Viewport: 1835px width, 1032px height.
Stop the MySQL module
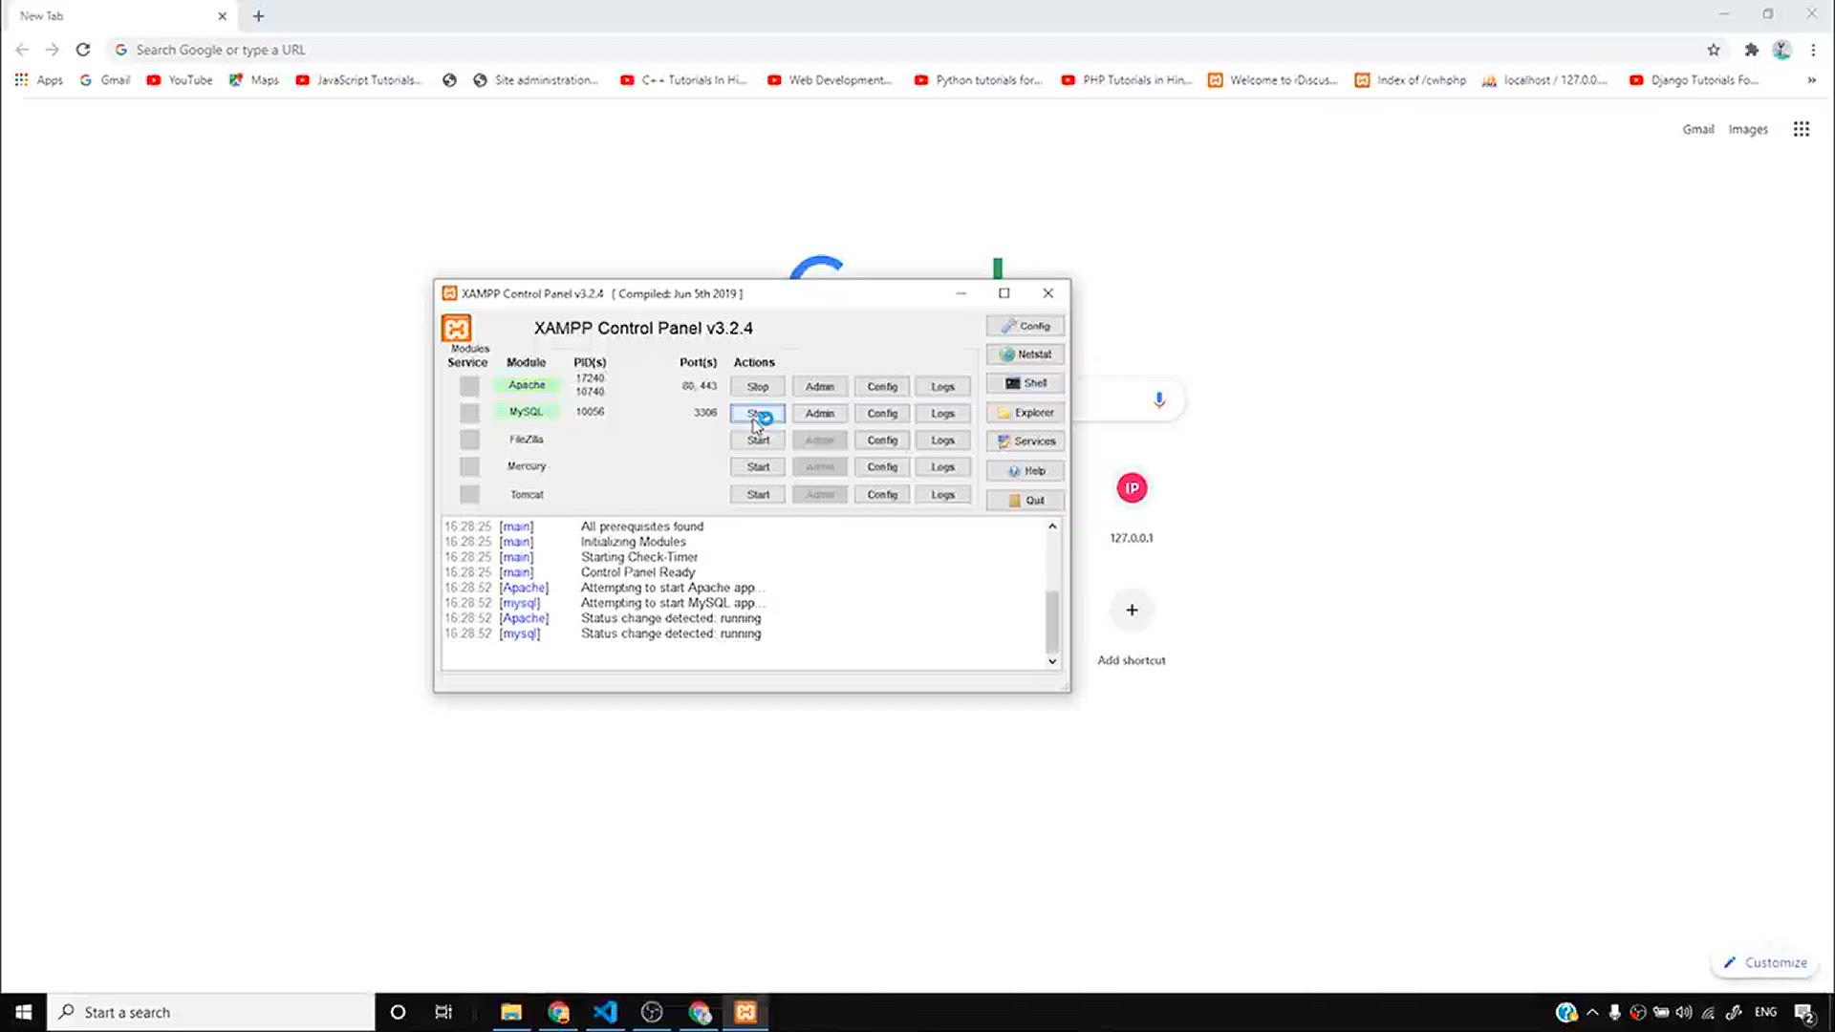click(758, 414)
